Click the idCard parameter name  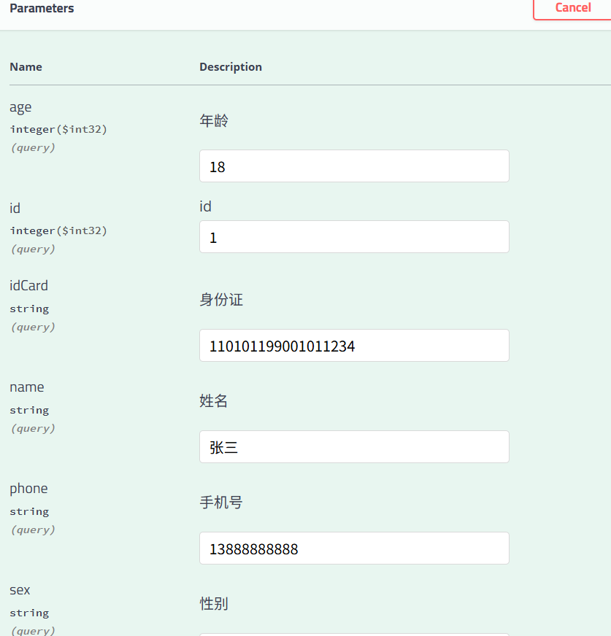(x=28, y=286)
